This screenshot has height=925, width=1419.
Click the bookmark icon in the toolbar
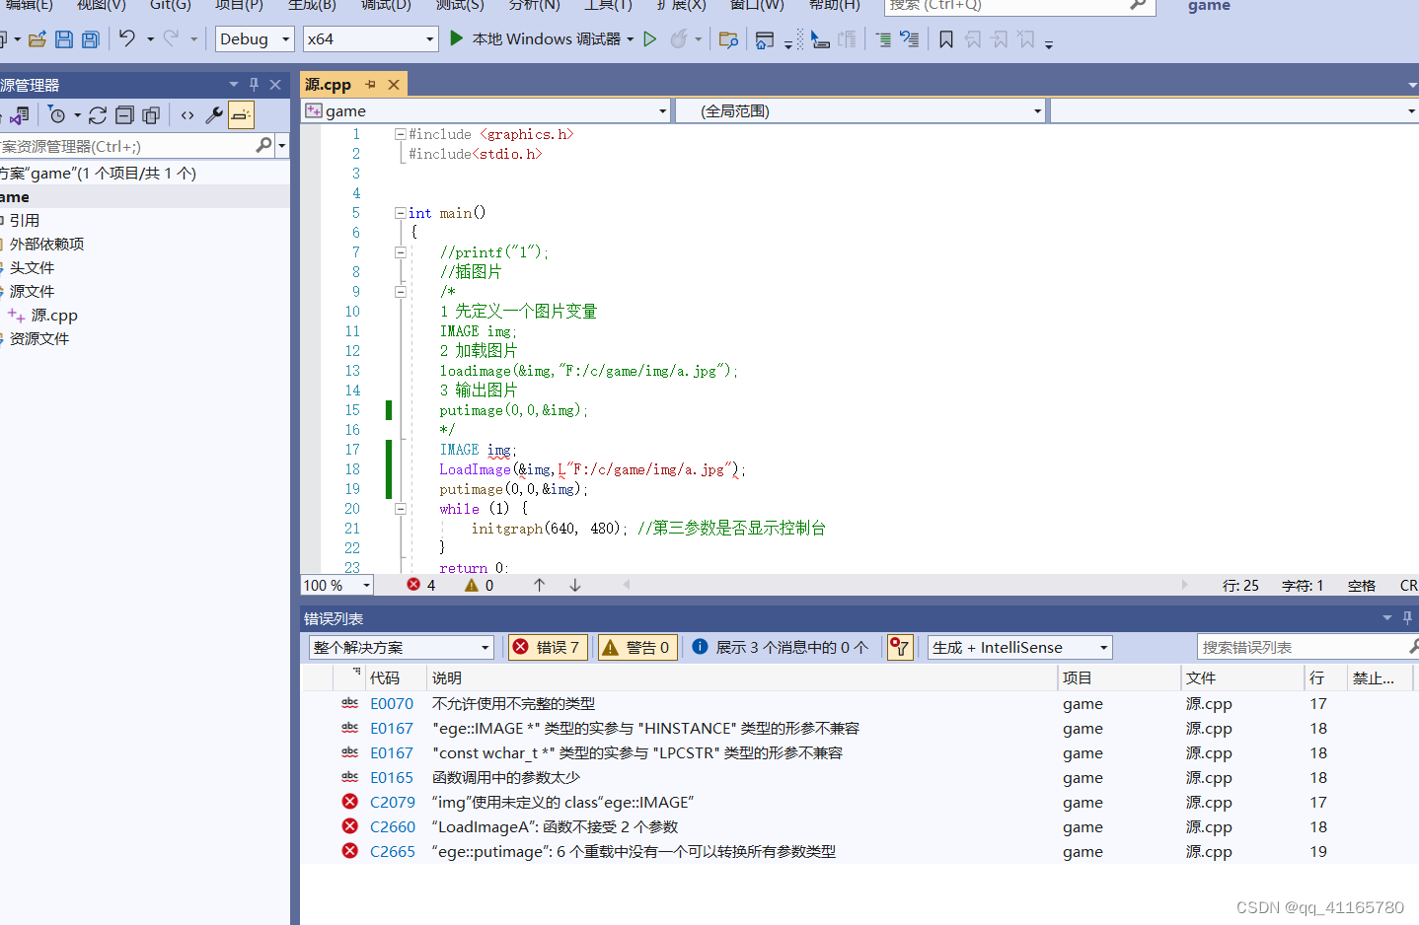[946, 39]
